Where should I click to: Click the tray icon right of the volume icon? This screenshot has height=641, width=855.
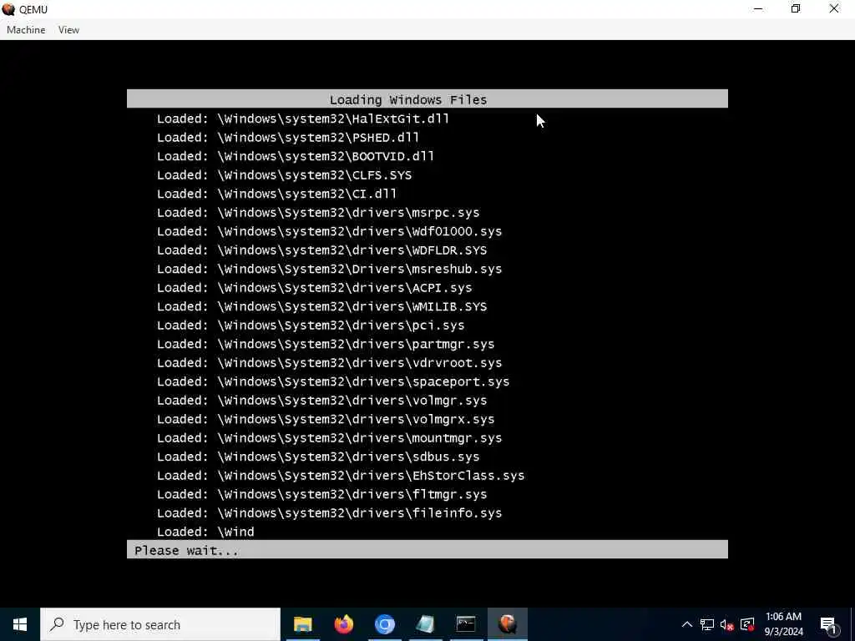[x=747, y=624]
